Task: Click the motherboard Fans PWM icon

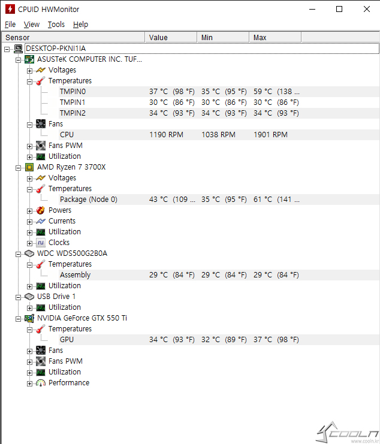Action: (41, 146)
